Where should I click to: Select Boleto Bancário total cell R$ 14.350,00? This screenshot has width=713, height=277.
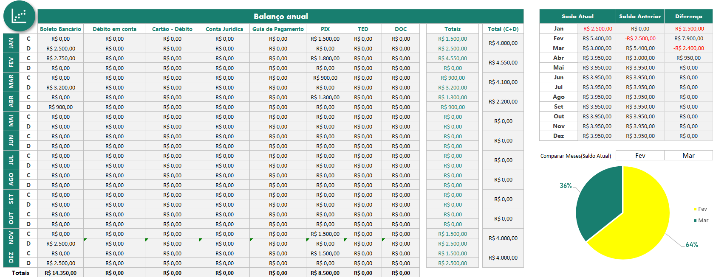pos(60,273)
